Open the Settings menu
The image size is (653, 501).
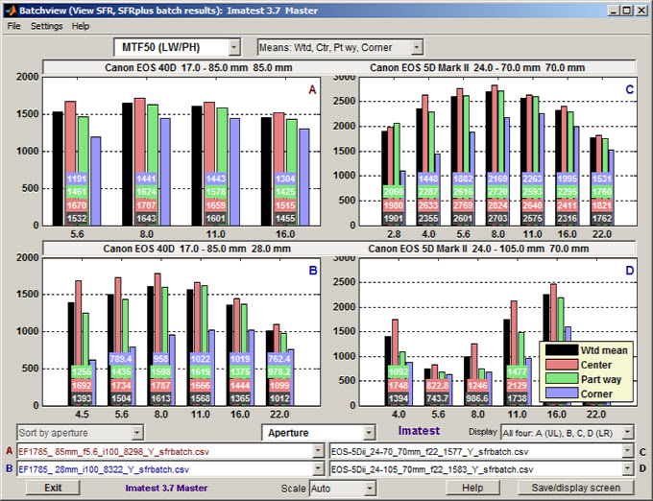coord(47,26)
